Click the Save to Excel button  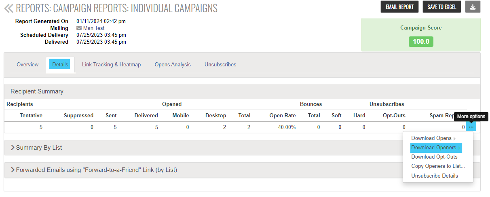coord(442,7)
